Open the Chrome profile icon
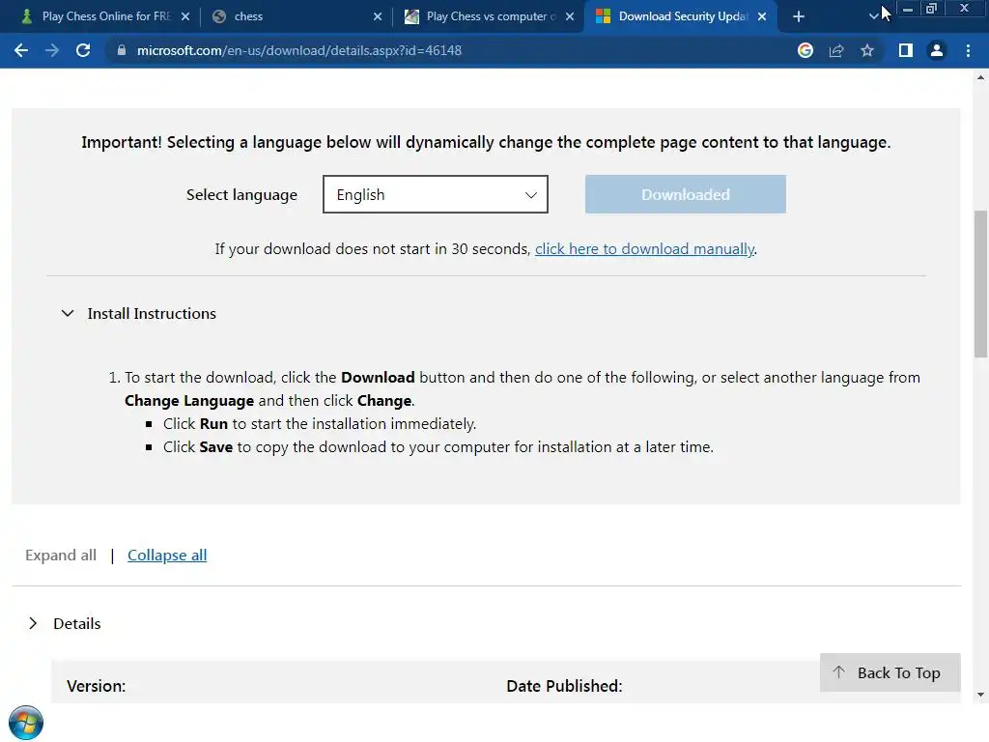The width and height of the screenshot is (989, 742). [x=936, y=50]
